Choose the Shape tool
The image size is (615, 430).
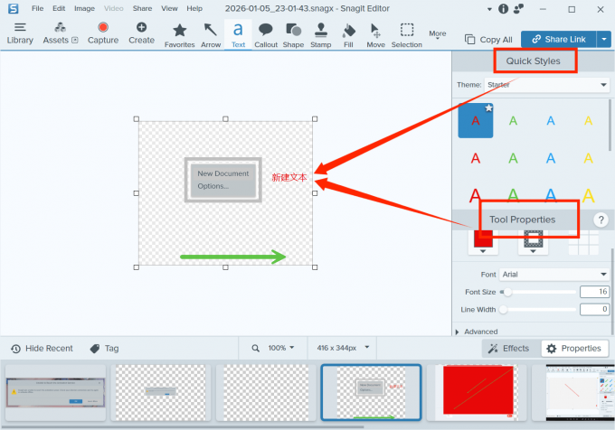[x=293, y=33]
